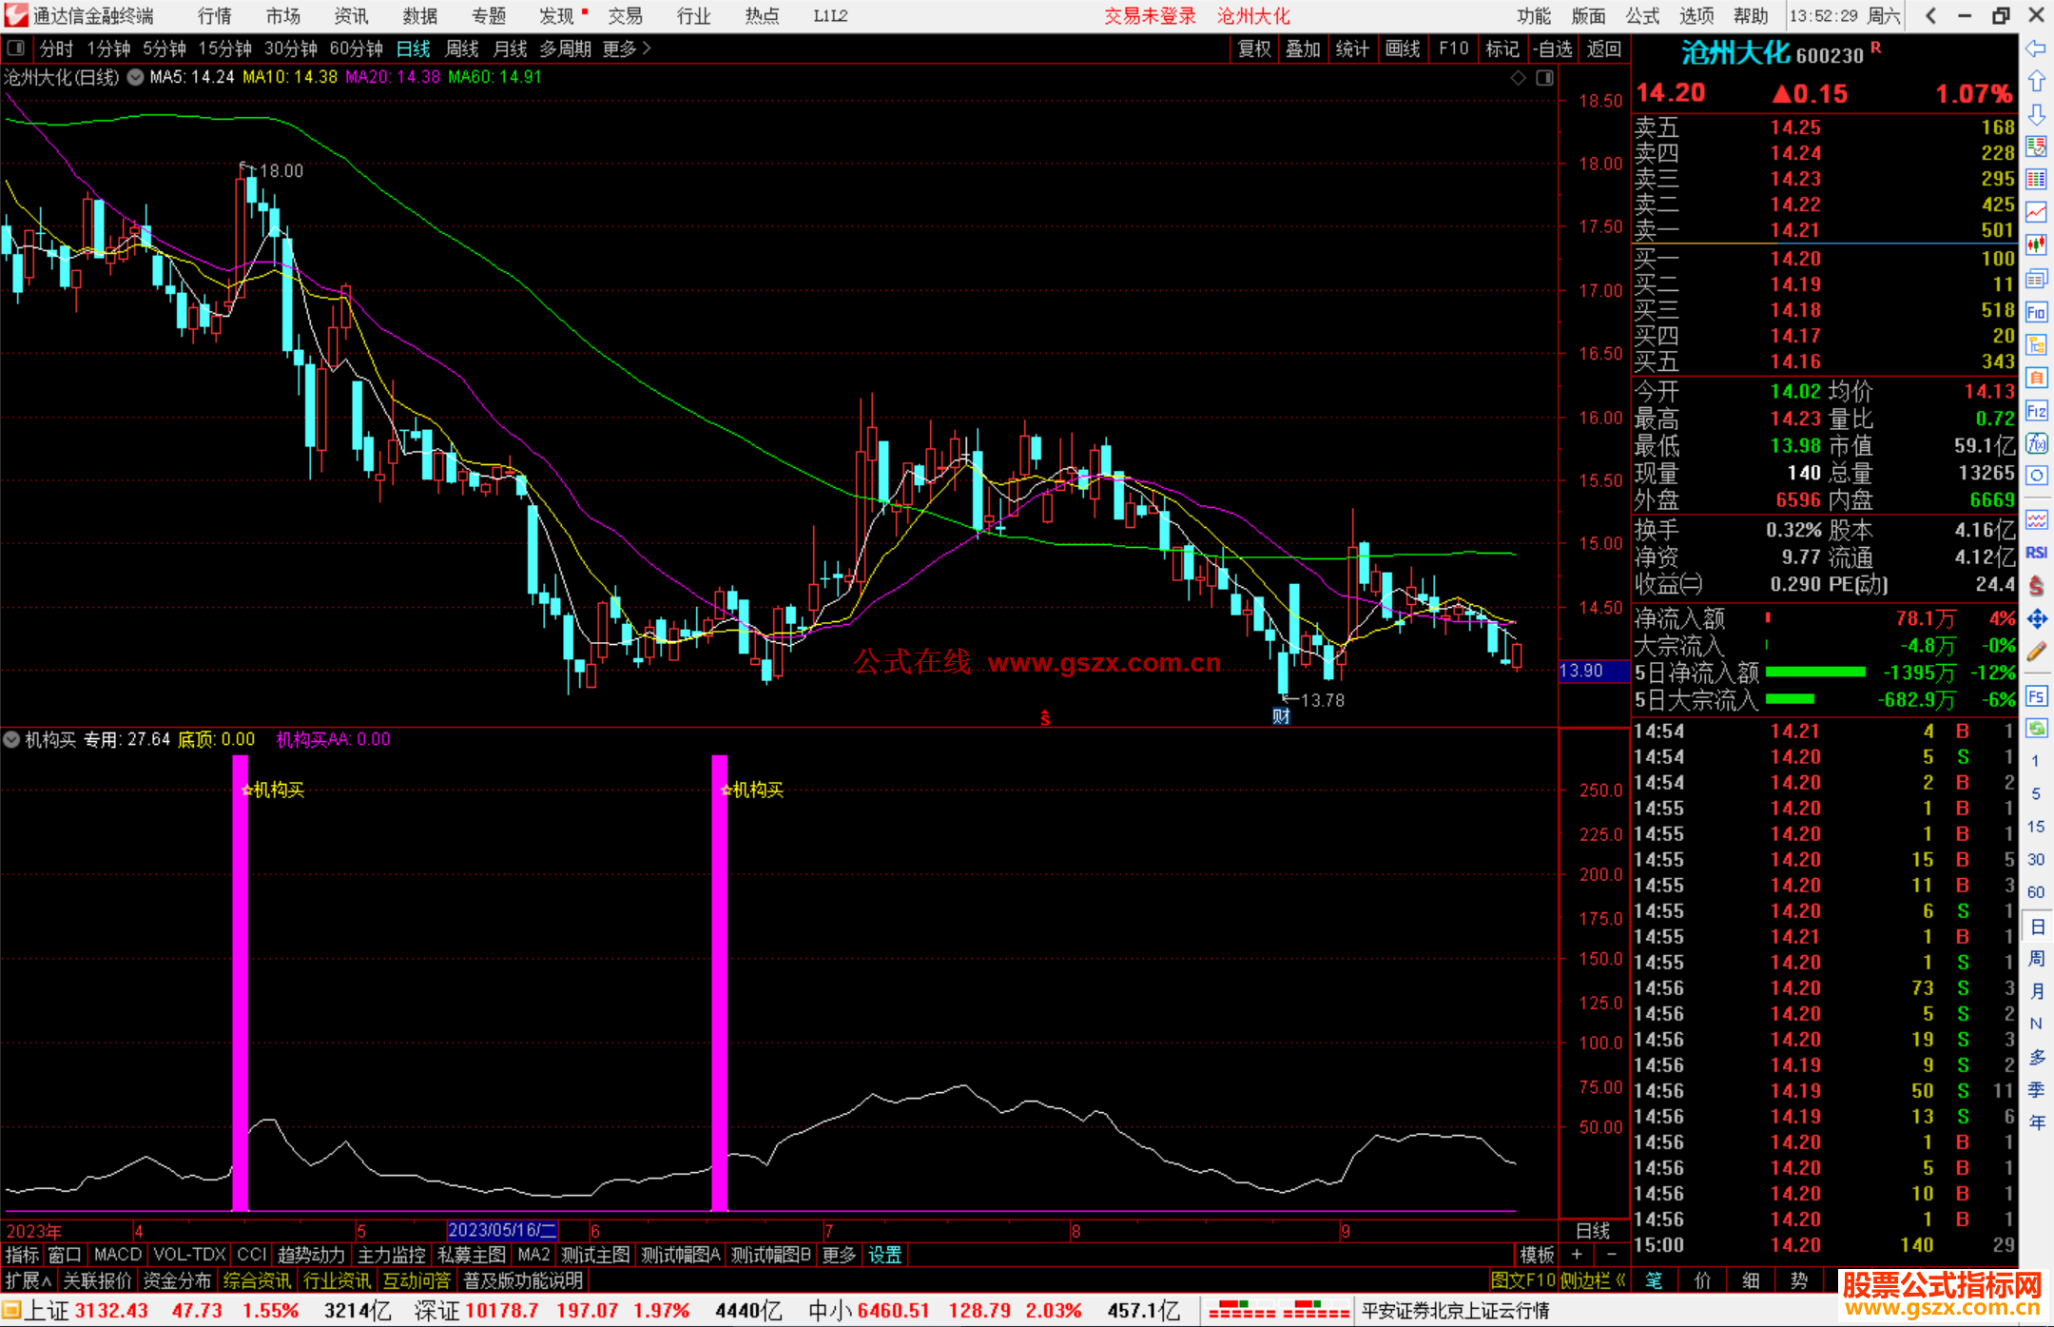Open the 行情 menu
2054x1327 pixels.
point(214,16)
